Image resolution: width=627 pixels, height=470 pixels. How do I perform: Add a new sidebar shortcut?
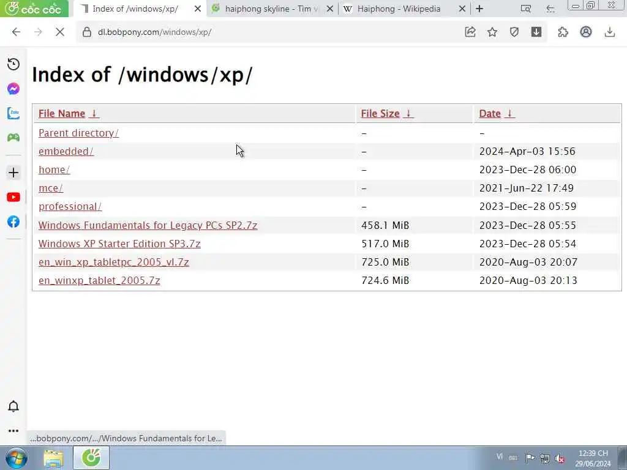point(13,173)
